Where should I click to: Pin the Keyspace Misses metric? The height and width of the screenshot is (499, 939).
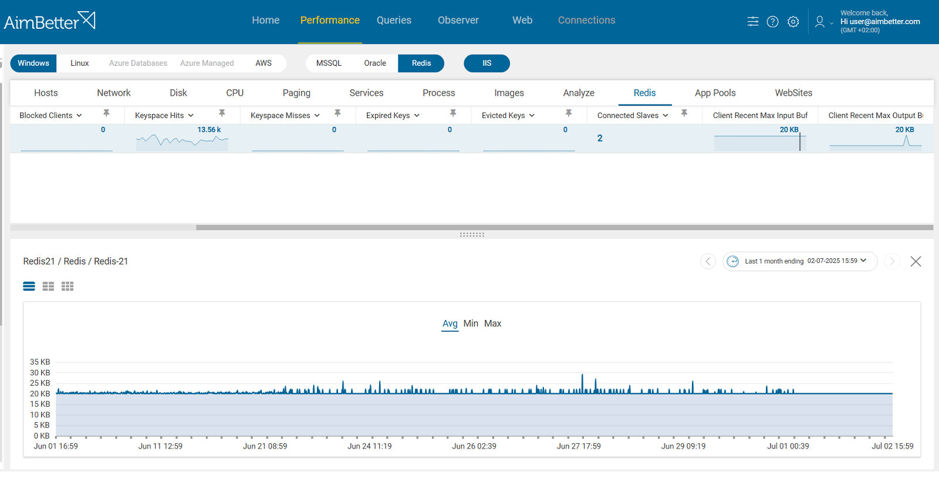click(337, 113)
